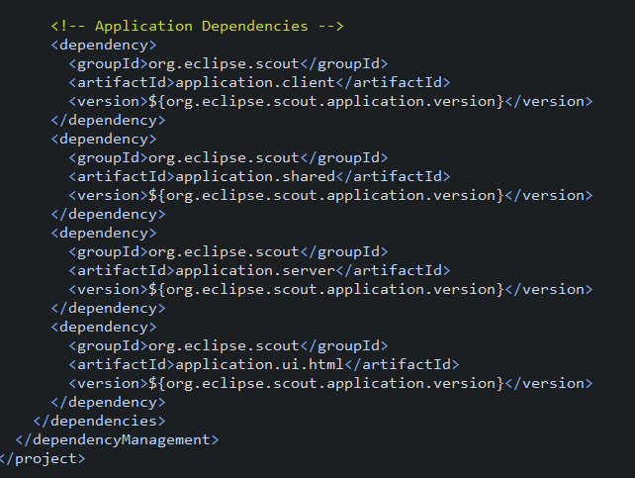The image size is (635, 478).
Task: Click the groupId line above application.ui.html
Action: click(x=228, y=345)
